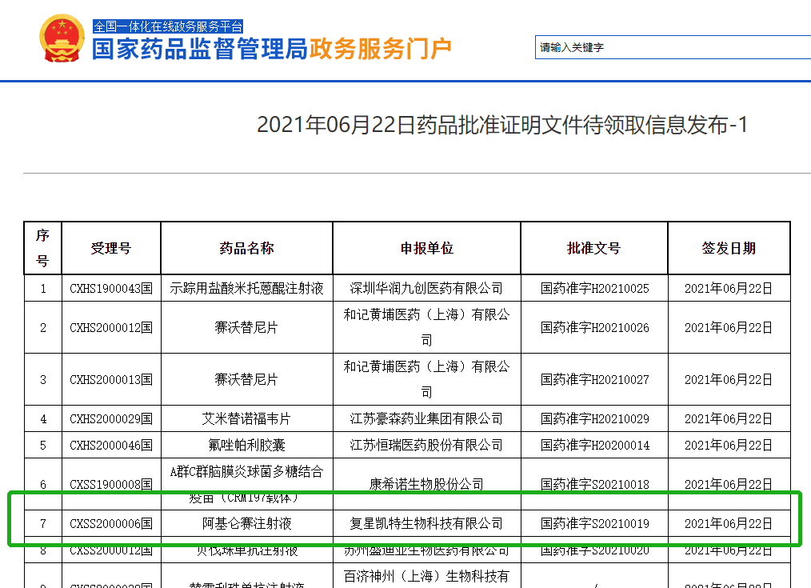Select cell 国药准字H20200014
The height and width of the screenshot is (588, 811).
pyautogui.click(x=594, y=445)
